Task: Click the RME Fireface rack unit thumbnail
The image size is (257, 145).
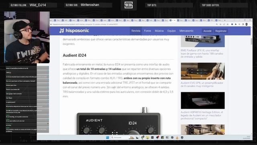Action: 203,41
